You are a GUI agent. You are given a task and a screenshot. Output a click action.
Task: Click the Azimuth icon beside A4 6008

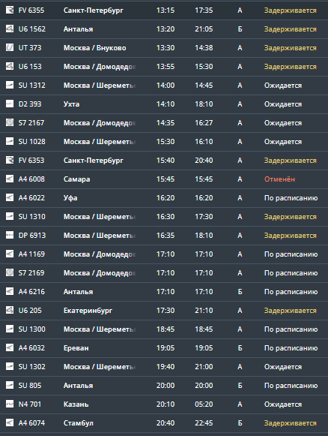10,179
